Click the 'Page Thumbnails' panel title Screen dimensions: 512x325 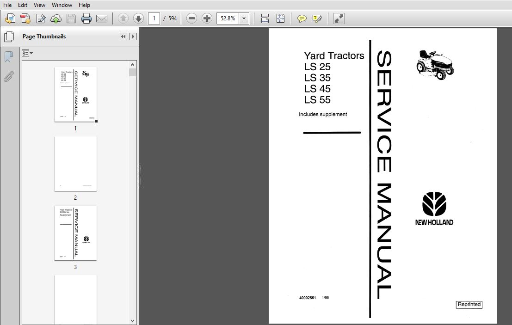(x=44, y=37)
